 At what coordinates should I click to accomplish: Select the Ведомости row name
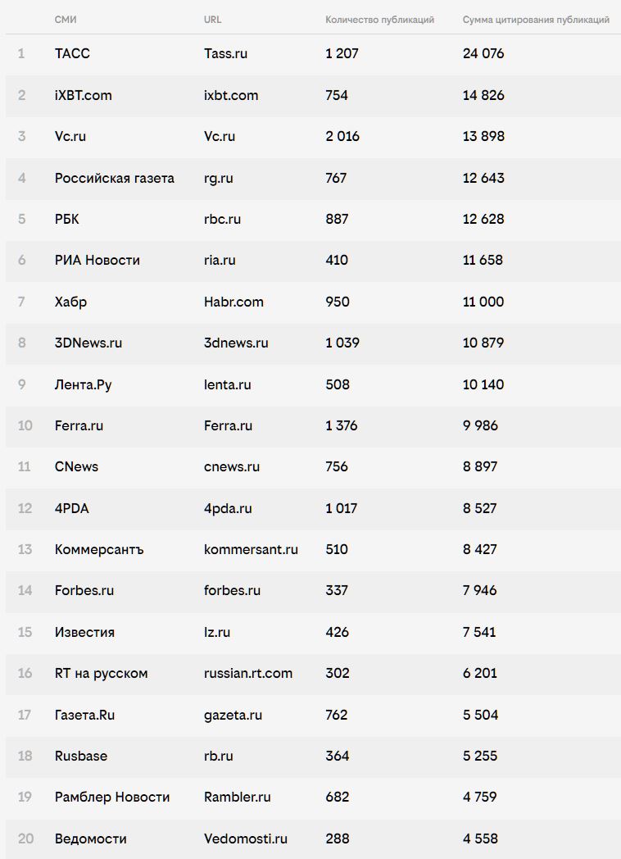point(90,839)
